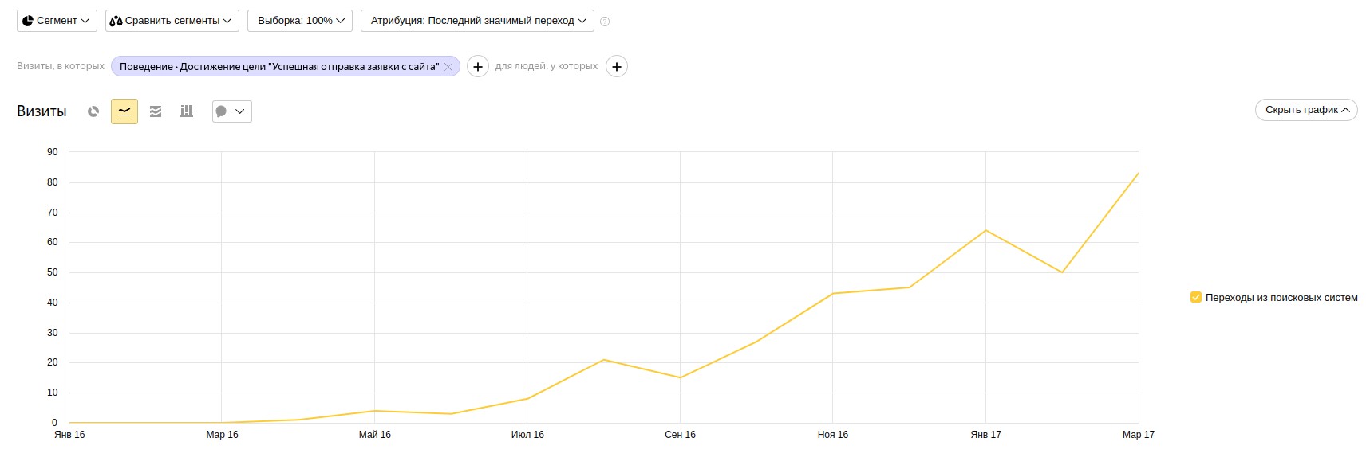The image size is (1370, 473).
Task: Click the line point at Ноя 16
Action: 833,294
